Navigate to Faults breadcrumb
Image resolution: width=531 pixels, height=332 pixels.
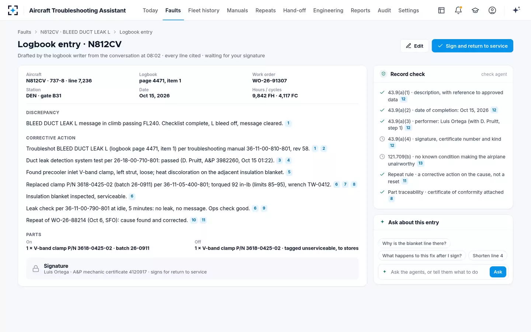pyautogui.click(x=24, y=32)
